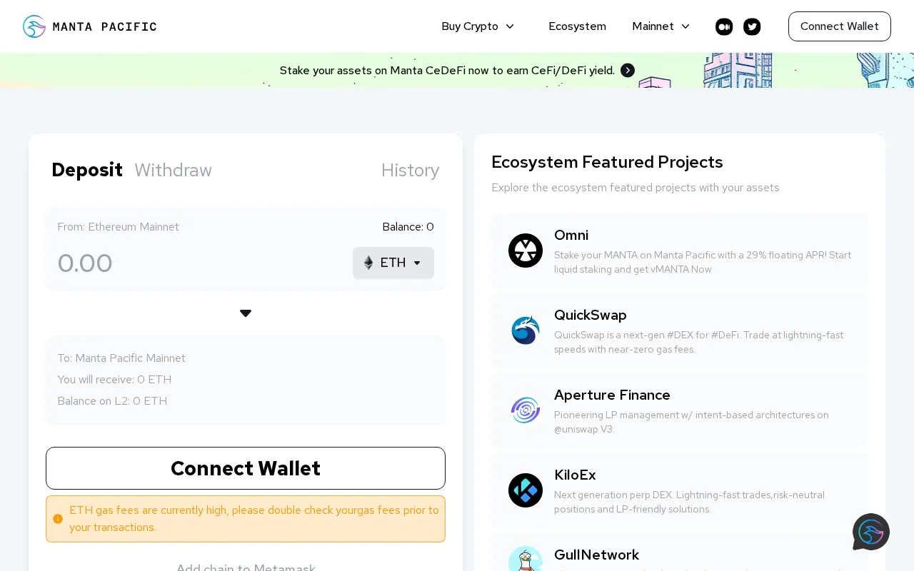Expand the Buy Crypto dropdown
Image resolution: width=914 pixels, height=571 pixels.
coord(478,26)
